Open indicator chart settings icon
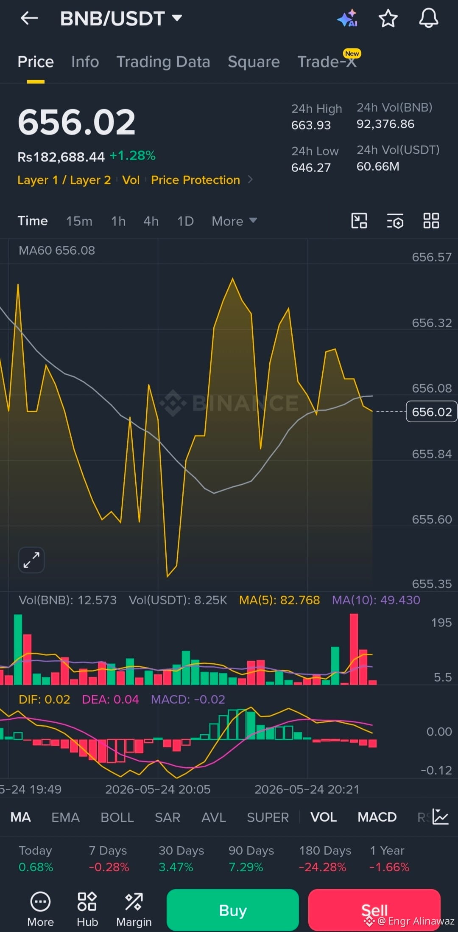Screen dimensions: 458x932 pyautogui.click(x=440, y=817)
